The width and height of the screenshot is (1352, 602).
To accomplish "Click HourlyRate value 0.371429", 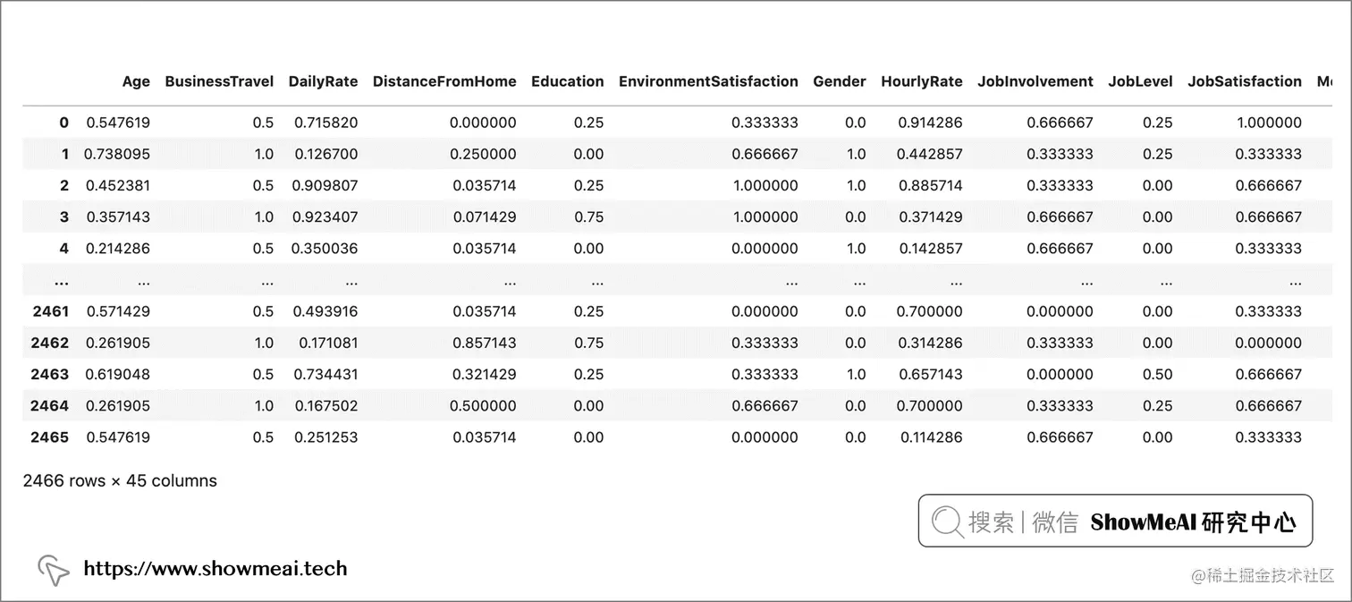I will point(930,216).
